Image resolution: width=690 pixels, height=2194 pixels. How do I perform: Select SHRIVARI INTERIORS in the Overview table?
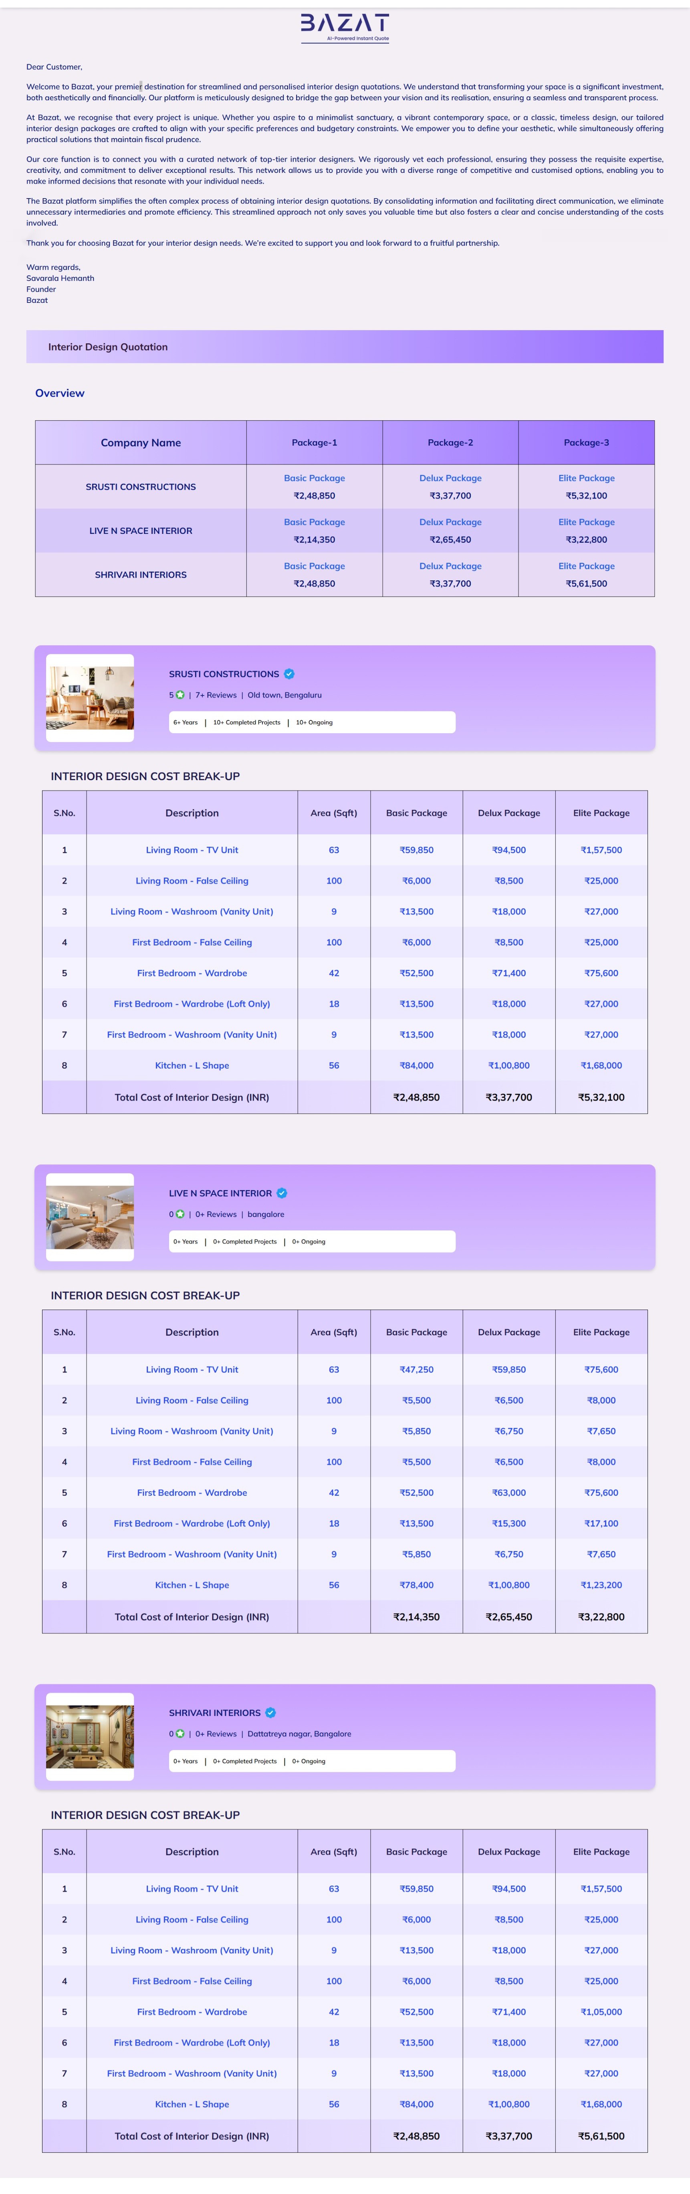click(141, 575)
